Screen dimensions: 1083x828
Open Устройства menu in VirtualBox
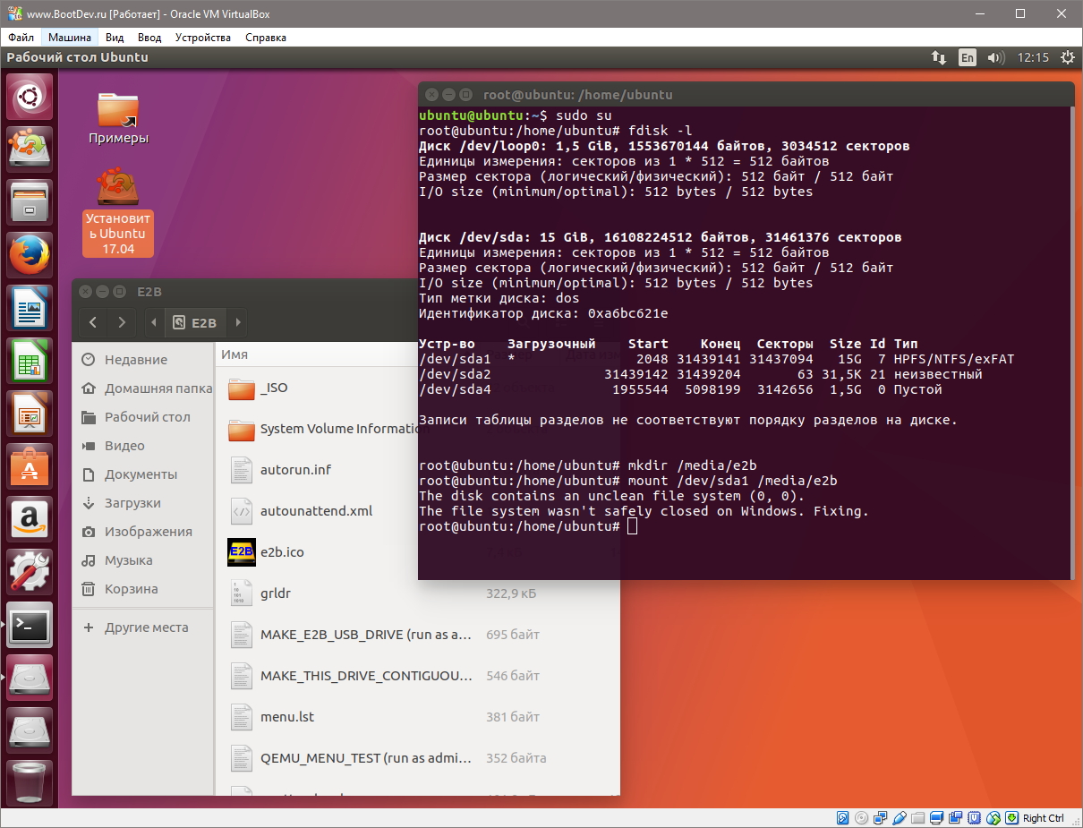pyautogui.click(x=203, y=38)
